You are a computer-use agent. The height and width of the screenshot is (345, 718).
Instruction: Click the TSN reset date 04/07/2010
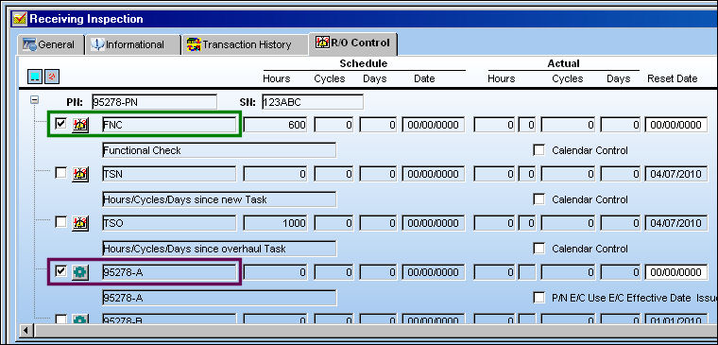point(675,174)
